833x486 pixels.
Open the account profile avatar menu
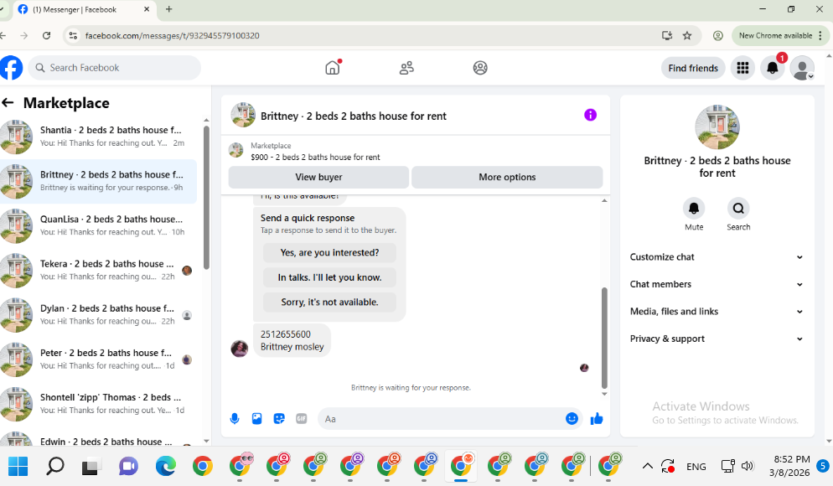pos(802,68)
